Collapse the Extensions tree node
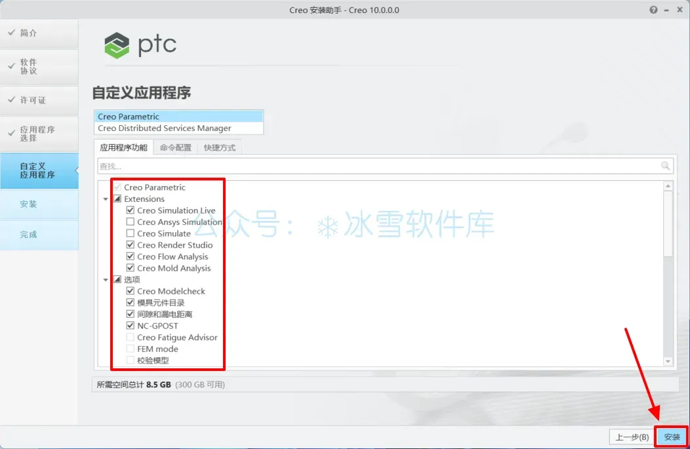 click(x=106, y=199)
